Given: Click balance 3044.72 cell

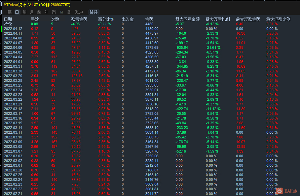Looking at the screenshot, I should tap(152, 194).
